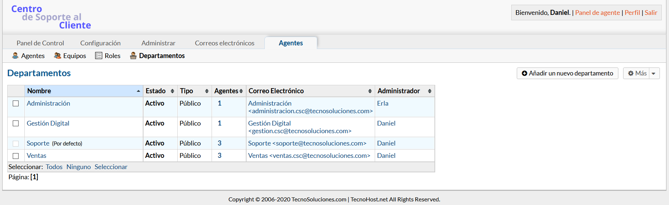Go to Panel de agente
Screen dimensions: 669x205
click(597, 13)
